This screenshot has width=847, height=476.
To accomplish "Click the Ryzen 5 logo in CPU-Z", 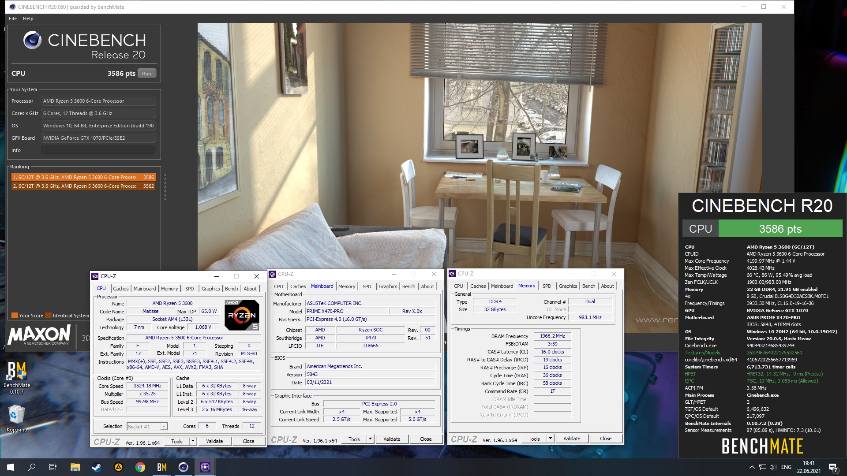I will tap(242, 315).
